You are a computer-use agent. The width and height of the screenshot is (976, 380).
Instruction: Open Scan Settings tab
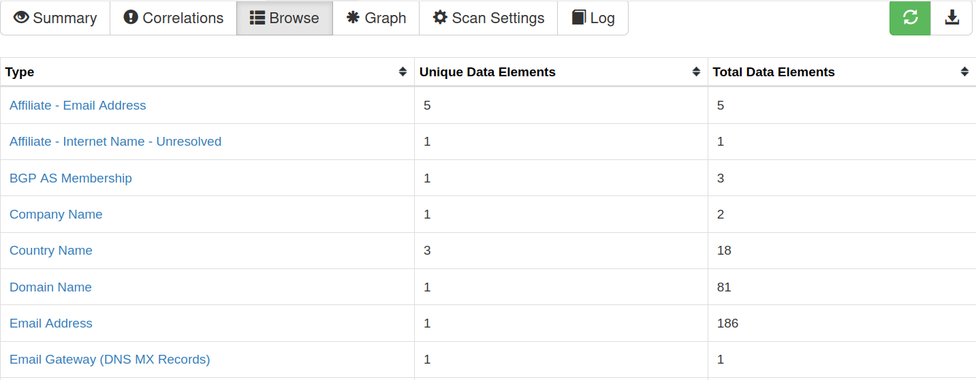point(488,18)
